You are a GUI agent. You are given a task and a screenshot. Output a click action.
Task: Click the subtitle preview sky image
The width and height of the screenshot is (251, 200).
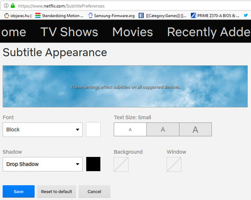coord(125,87)
